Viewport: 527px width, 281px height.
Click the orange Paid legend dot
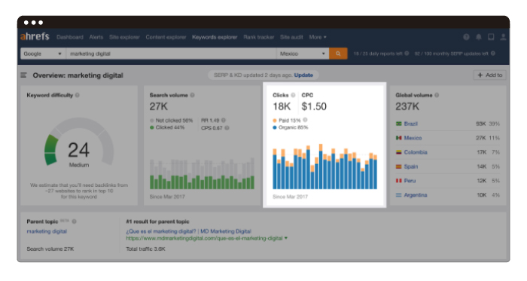[275, 121]
